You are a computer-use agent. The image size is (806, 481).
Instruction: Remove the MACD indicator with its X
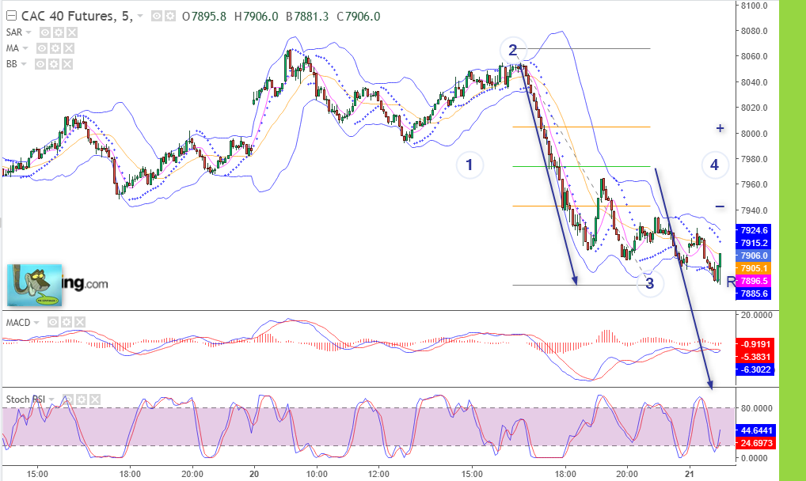pyautogui.click(x=80, y=322)
